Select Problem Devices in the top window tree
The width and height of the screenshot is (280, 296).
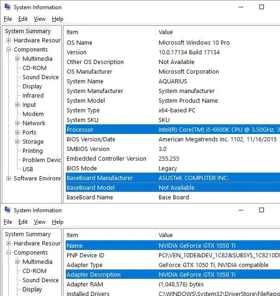pyautogui.click(x=41, y=160)
